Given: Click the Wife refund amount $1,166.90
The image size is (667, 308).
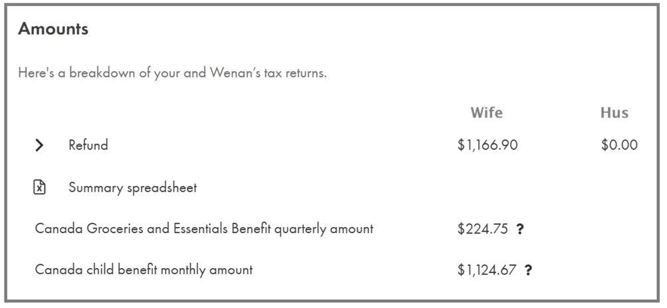Looking at the screenshot, I should pos(487,145).
